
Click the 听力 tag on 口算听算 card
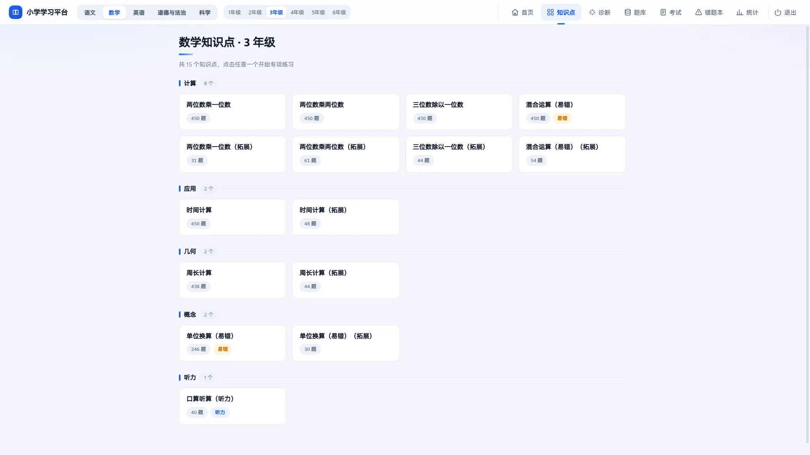220,412
